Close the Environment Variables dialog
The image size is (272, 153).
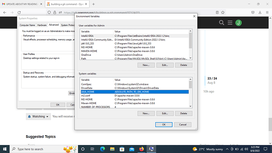click(194, 16)
